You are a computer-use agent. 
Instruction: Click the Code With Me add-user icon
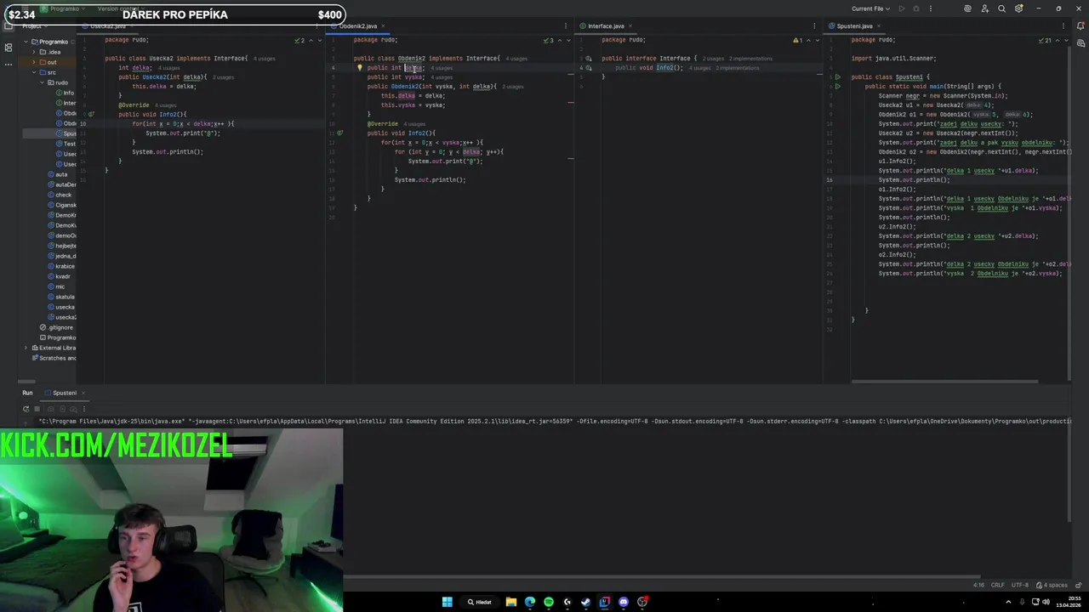pyautogui.click(x=984, y=8)
